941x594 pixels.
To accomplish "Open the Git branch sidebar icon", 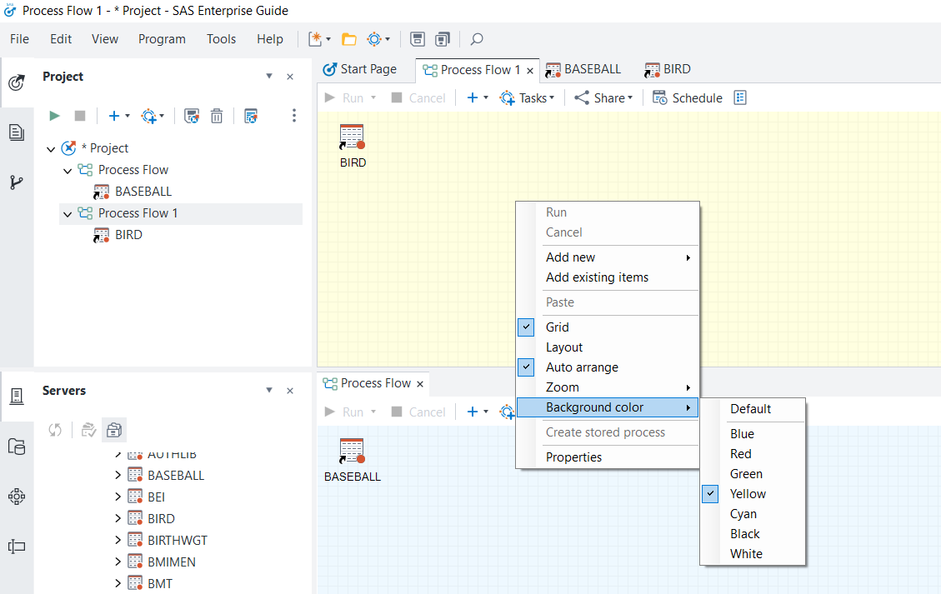I will pyautogui.click(x=16, y=182).
